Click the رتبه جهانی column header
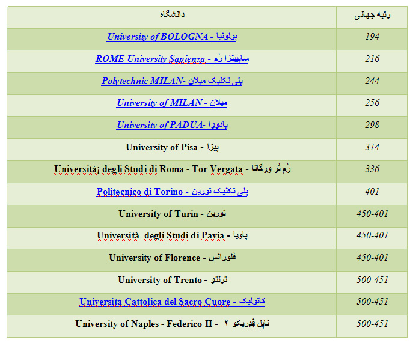The width and height of the screenshot is (416, 349). pyautogui.click(x=372, y=16)
